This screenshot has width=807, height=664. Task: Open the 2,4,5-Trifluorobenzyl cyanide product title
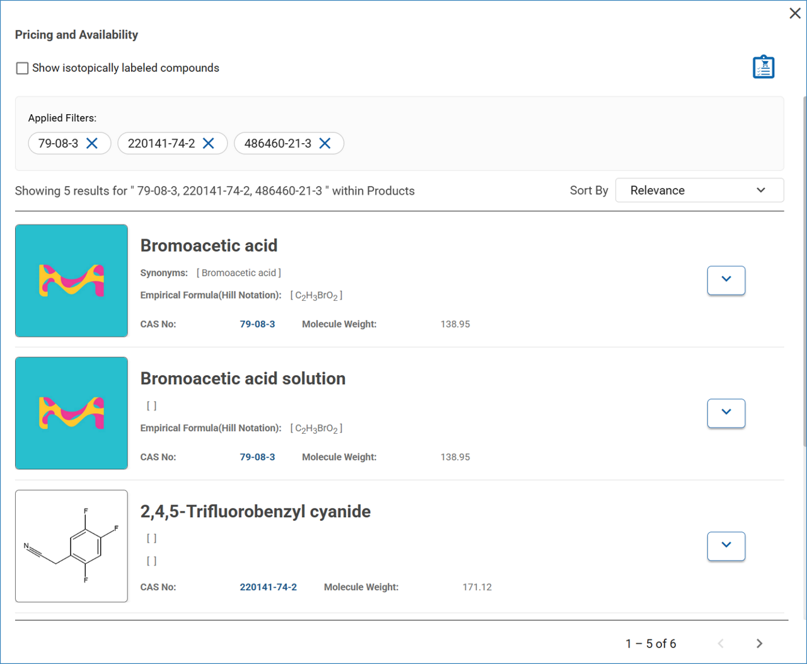tap(255, 511)
